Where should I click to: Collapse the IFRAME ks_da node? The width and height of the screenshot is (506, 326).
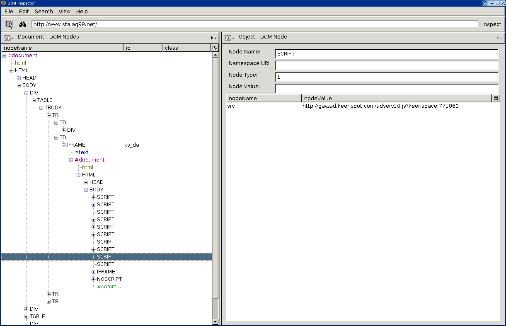pos(64,145)
